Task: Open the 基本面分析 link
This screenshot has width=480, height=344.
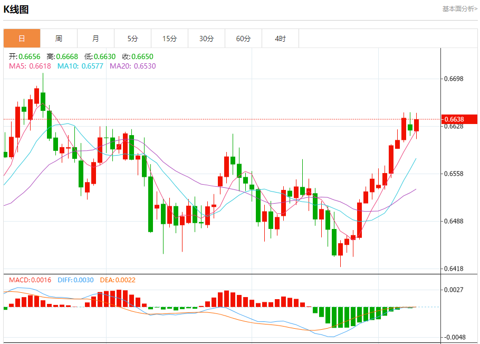Action: pos(459,9)
